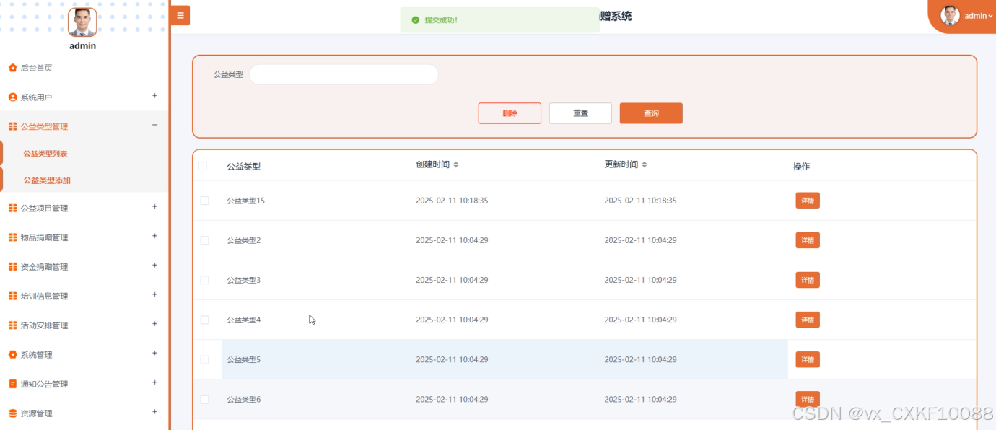Click the small avatar in top-right corner

coord(950,15)
